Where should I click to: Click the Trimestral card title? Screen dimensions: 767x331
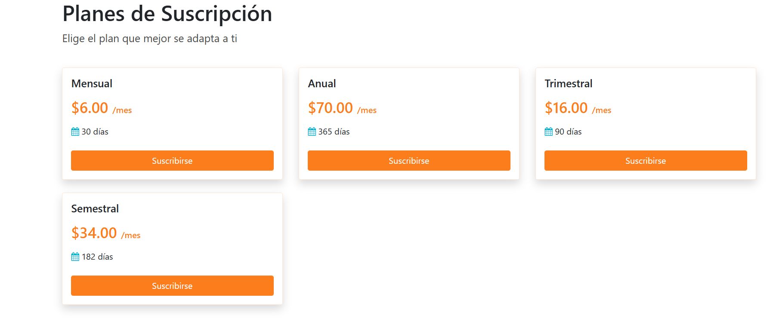pyautogui.click(x=569, y=83)
